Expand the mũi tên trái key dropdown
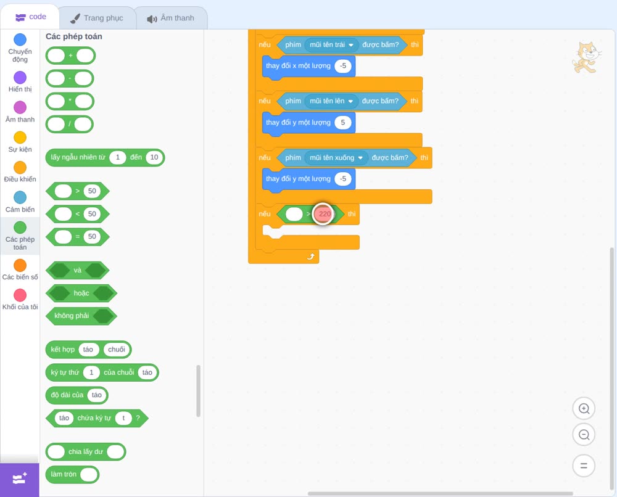 click(x=331, y=45)
